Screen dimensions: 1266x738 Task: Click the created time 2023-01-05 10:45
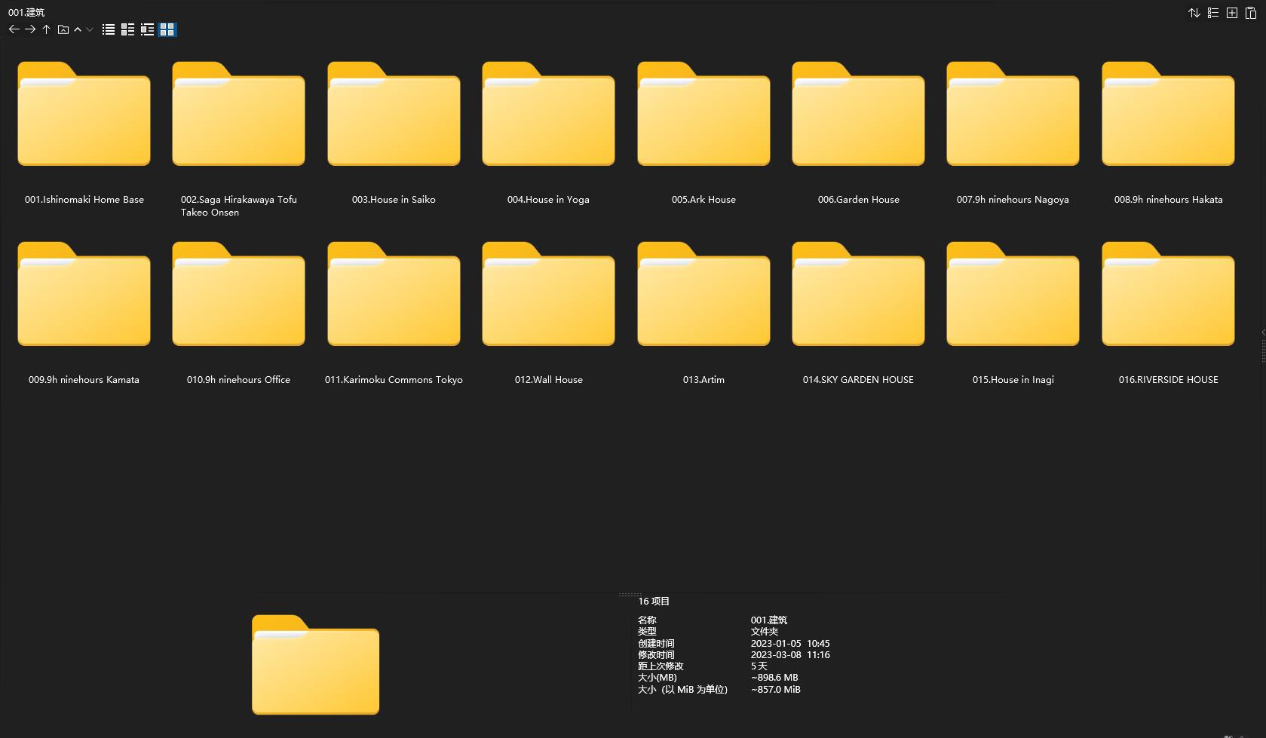[x=790, y=643]
